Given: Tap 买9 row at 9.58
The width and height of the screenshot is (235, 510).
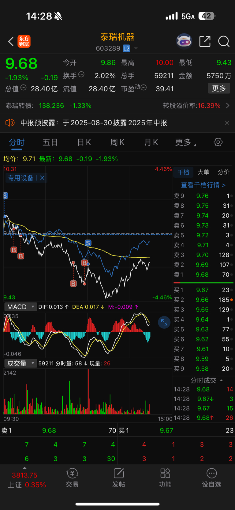Looking at the screenshot, I should click(203, 369).
